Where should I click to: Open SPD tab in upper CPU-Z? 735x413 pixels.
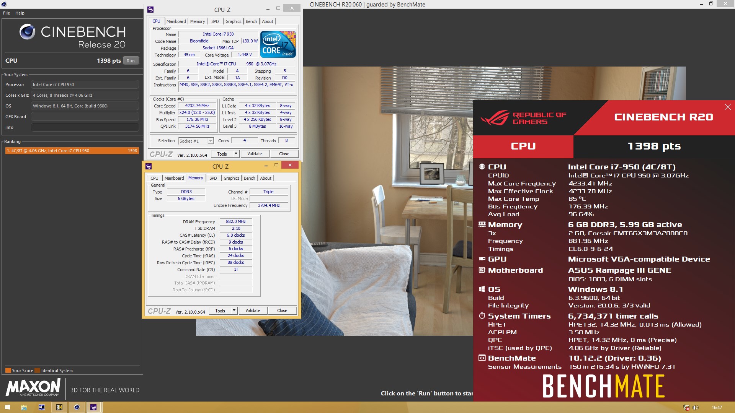215,21
